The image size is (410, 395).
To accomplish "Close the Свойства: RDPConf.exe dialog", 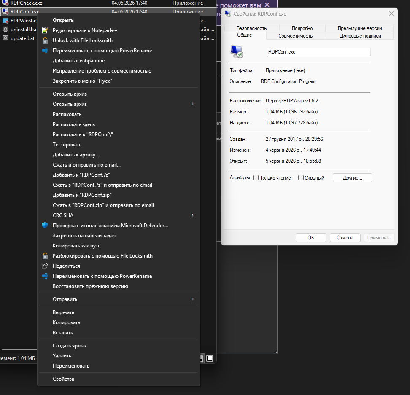I will tap(391, 13).
